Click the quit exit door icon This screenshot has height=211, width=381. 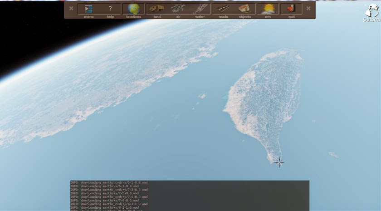click(x=291, y=9)
